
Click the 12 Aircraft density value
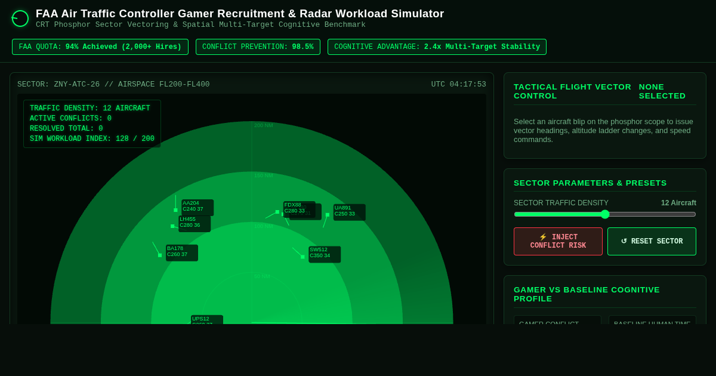tap(678, 203)
